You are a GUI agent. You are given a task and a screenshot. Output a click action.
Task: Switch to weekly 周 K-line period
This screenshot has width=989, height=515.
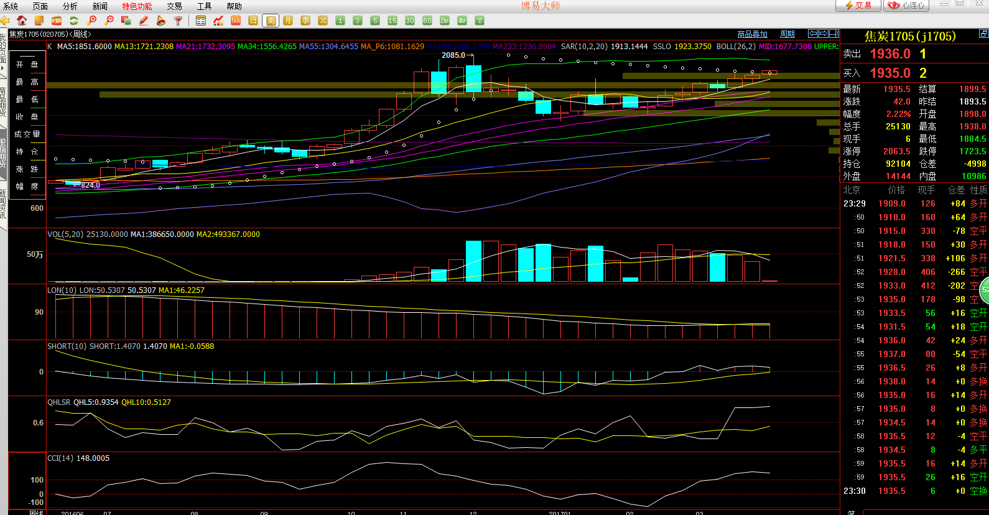coord(271,21)
